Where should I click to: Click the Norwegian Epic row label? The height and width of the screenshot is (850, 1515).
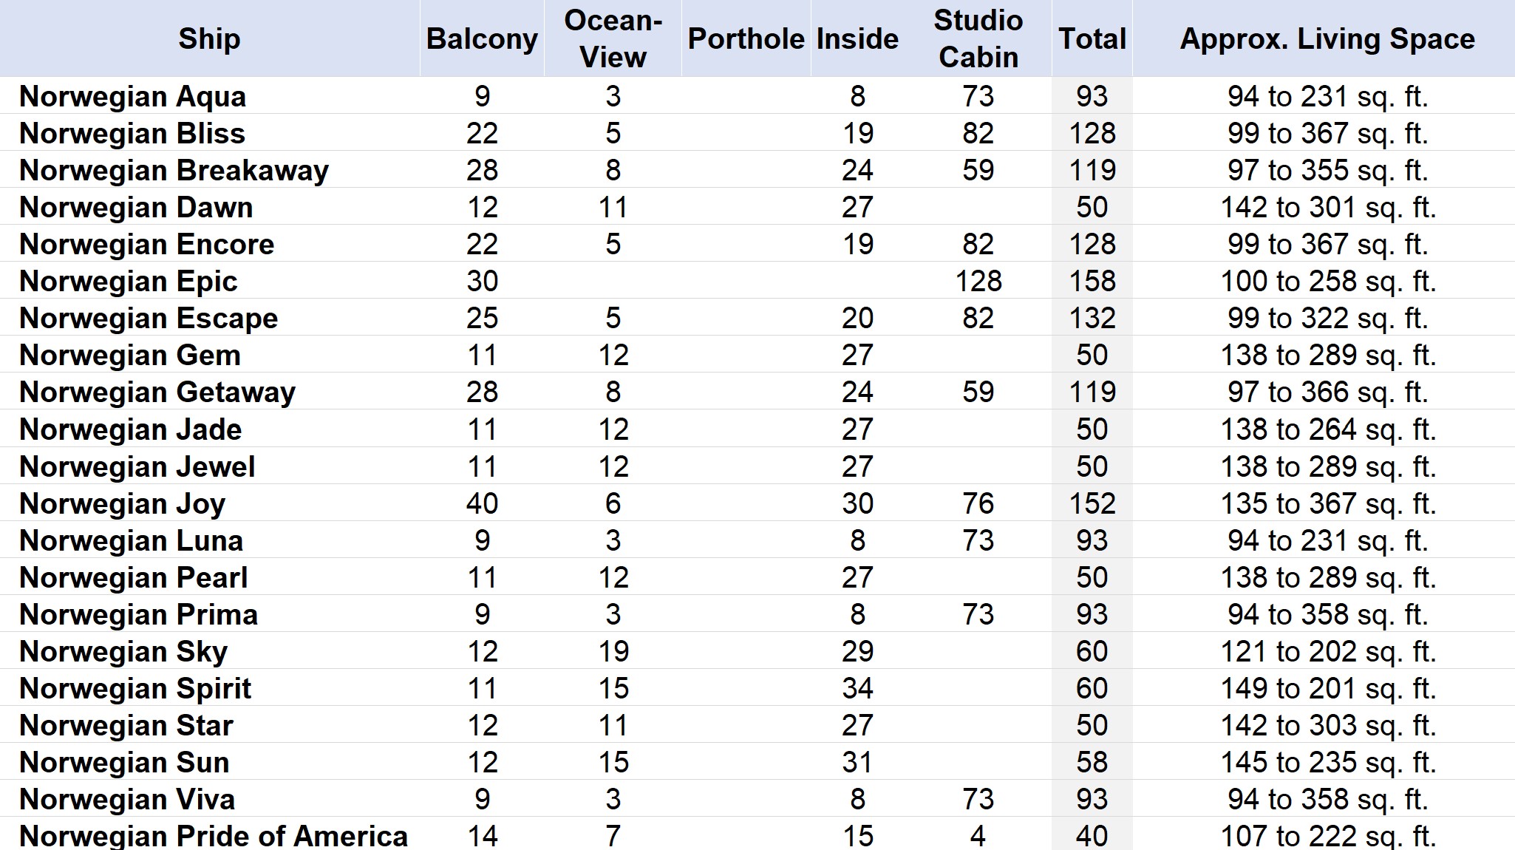[x=129, y=281]
